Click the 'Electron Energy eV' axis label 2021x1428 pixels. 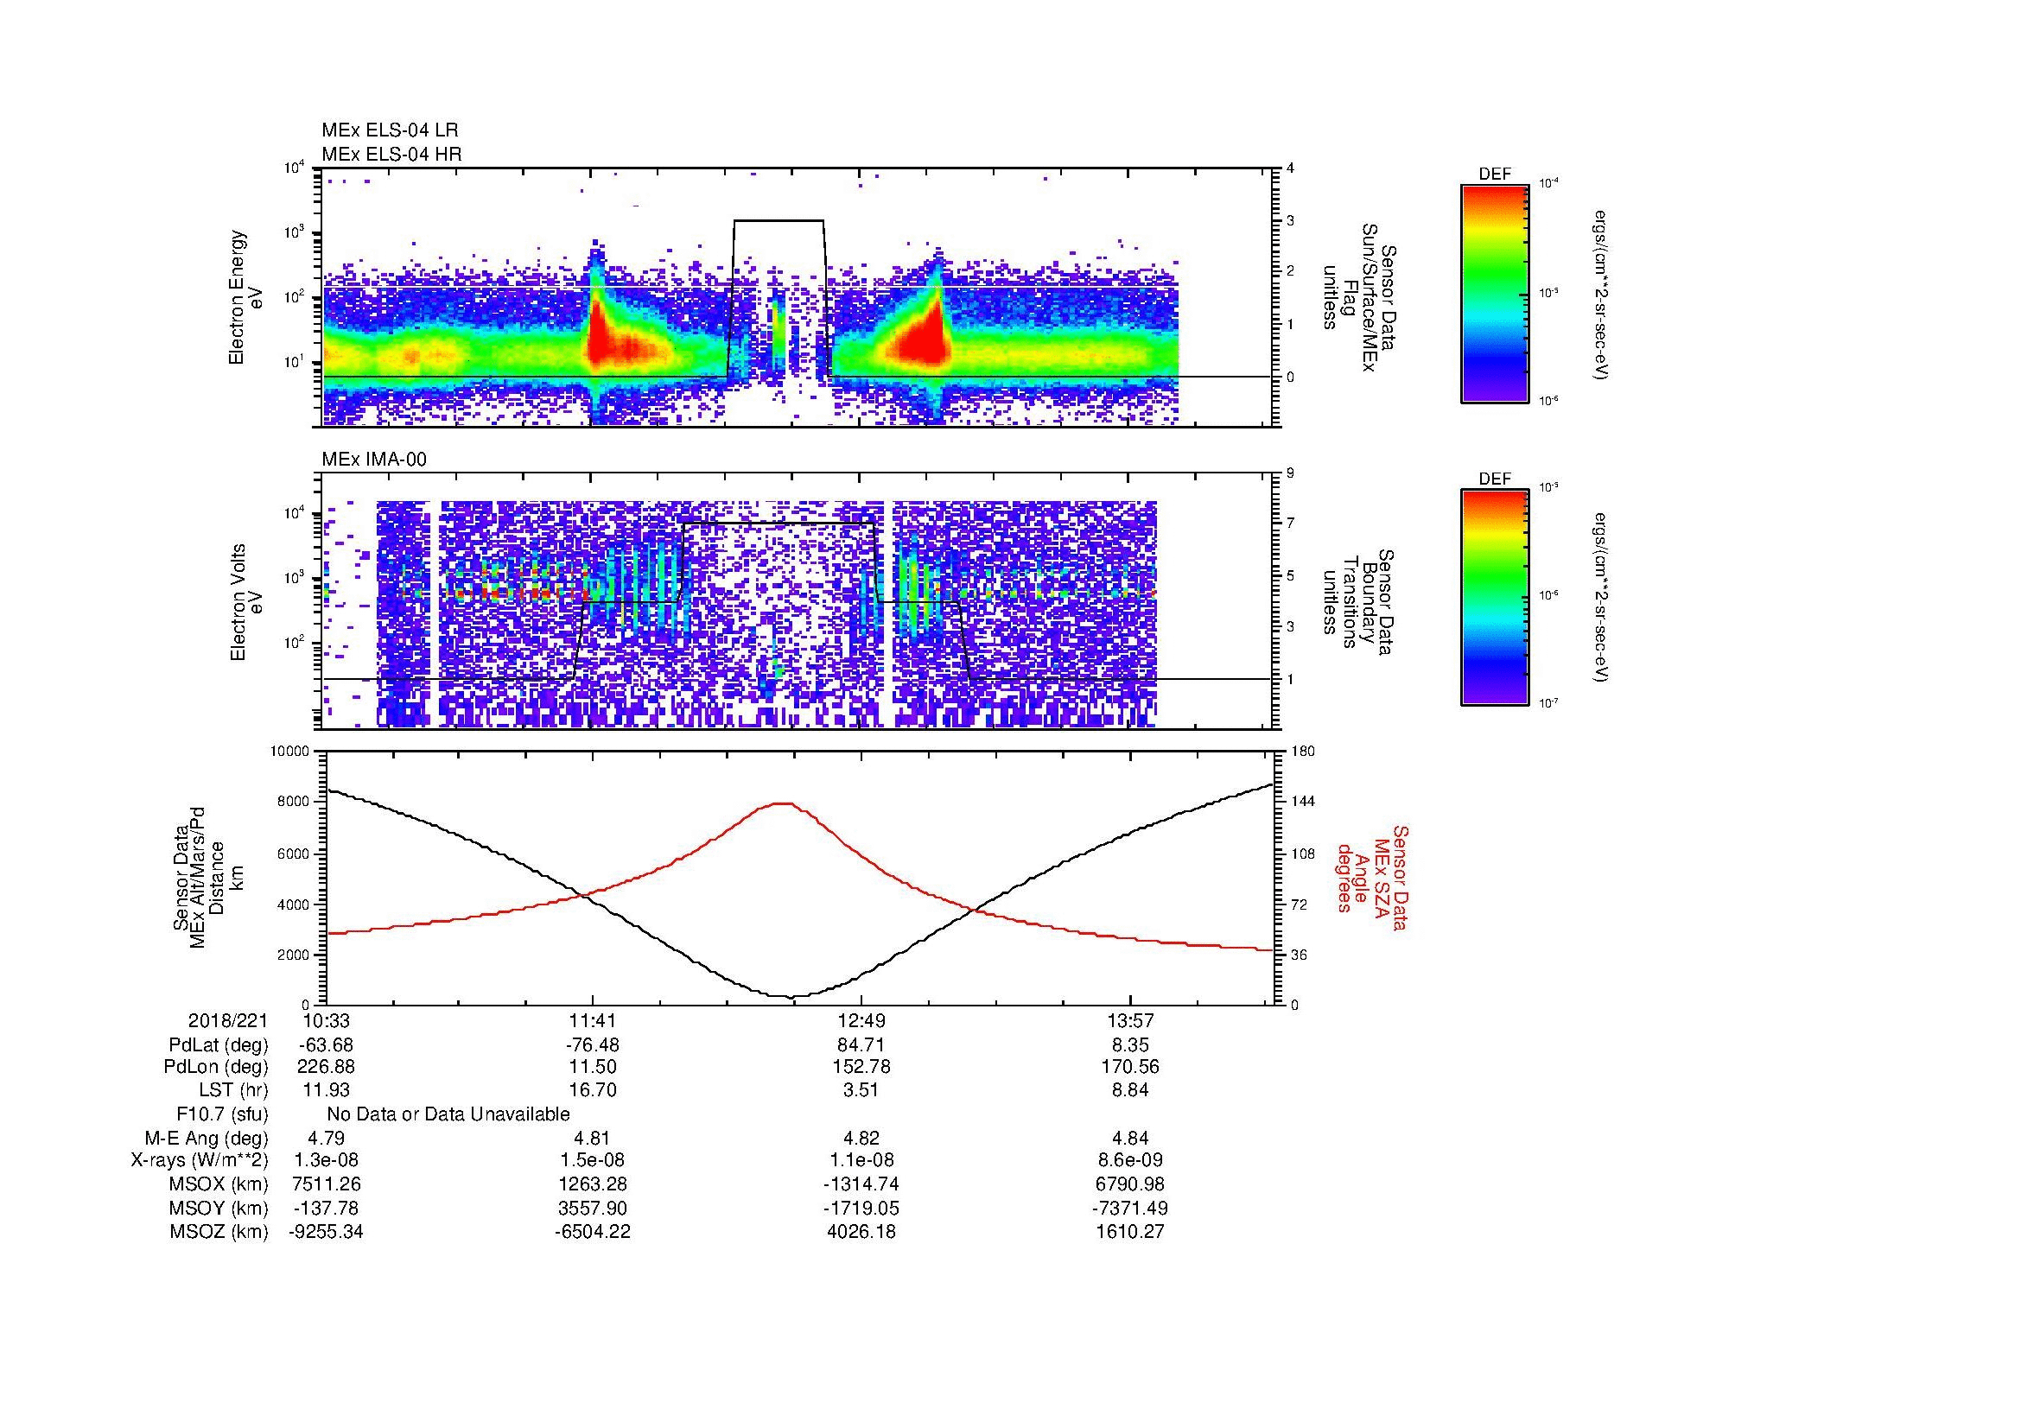tap(246, 297)
